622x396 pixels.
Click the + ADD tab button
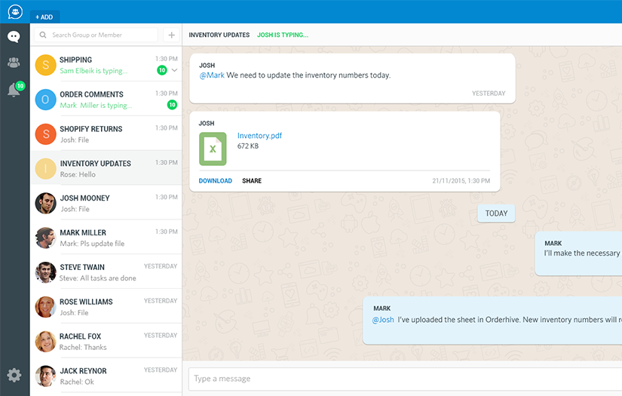pyautogui.click(x=44, y=17)
